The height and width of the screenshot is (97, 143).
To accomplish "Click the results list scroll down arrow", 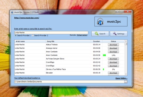I will pos(126,74).
